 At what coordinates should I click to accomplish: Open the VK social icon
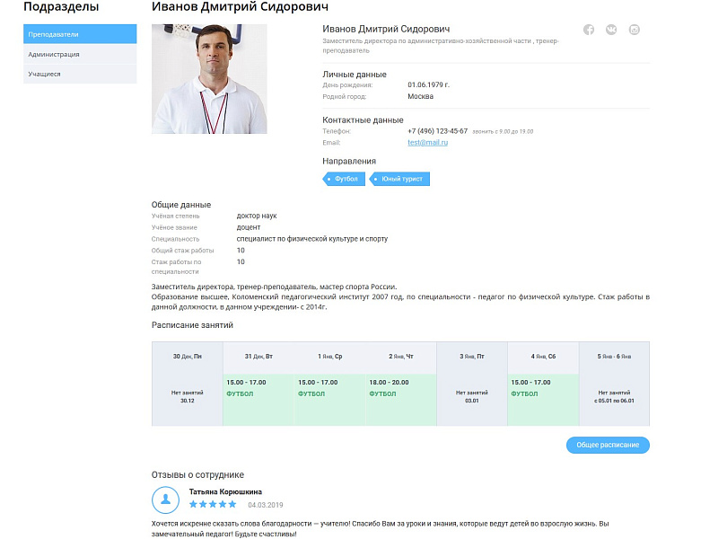point(611,30)
